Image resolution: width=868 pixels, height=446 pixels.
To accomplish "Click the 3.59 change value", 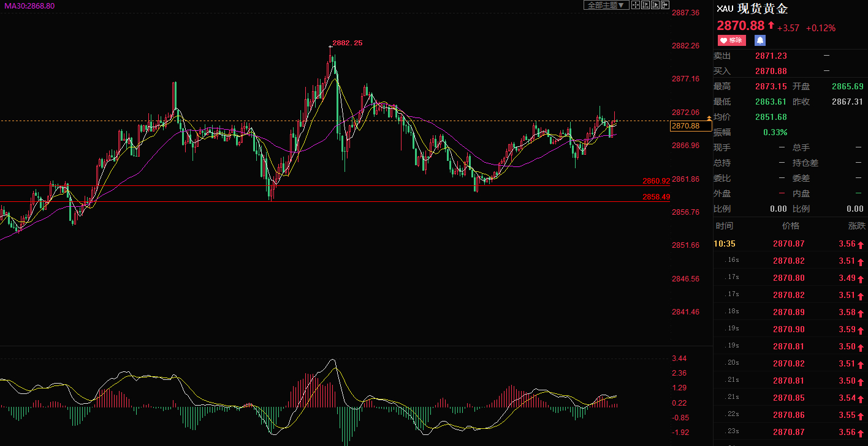I will point(847,329).
